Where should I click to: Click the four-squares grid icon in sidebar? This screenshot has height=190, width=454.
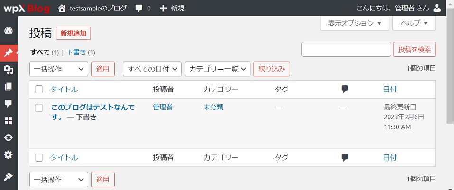(x=9, y=120)
